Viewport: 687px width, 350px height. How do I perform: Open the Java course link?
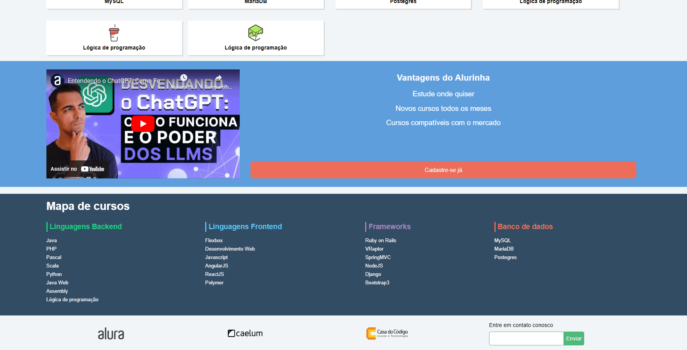click(x=51, y=240)
